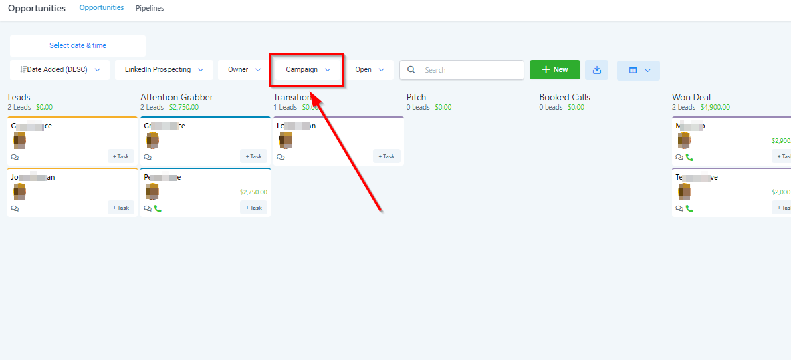Expand the Owner filter dropdown
Viewport: 791px width, 360px height.
click(244, 70)
